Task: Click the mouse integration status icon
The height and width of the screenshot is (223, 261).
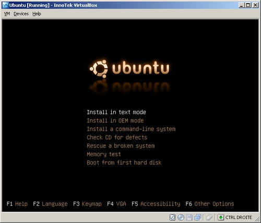Action: (209, 217)
